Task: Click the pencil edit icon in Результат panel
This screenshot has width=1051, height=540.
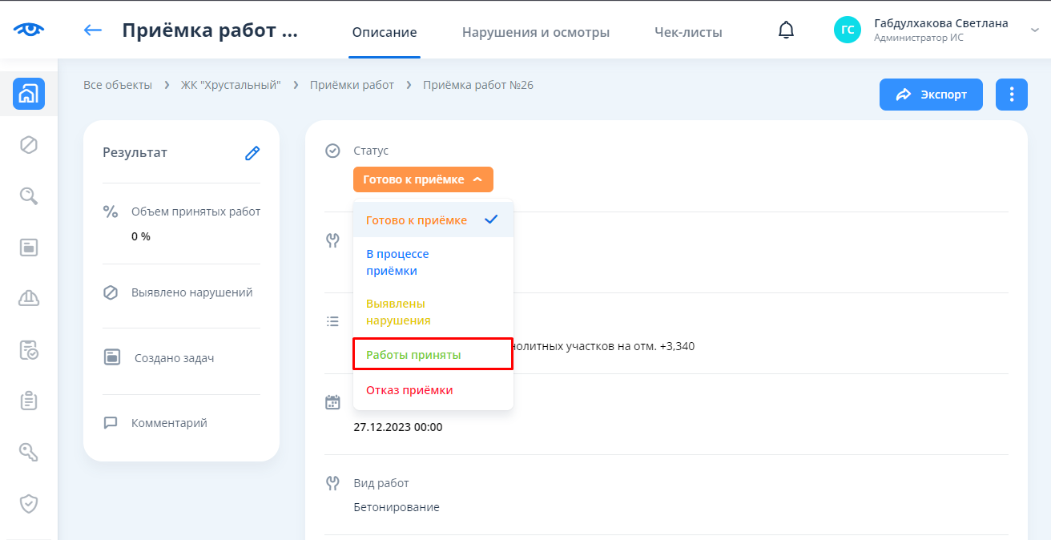Action: [x=252, y=153]
